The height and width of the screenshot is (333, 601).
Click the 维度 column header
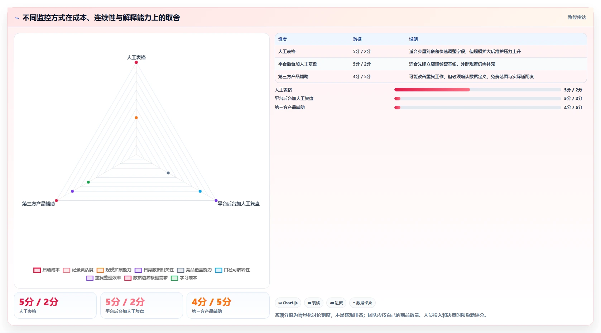(x=283, y=39)
